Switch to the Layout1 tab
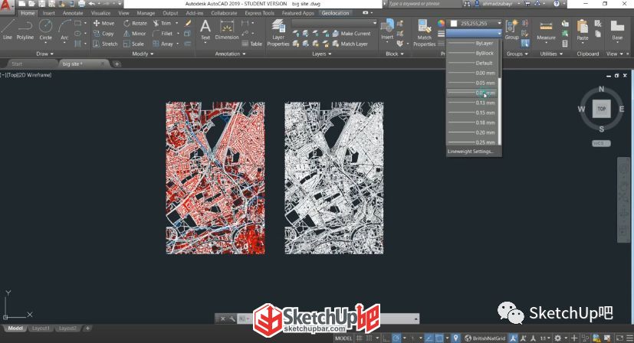 [41, 328]
